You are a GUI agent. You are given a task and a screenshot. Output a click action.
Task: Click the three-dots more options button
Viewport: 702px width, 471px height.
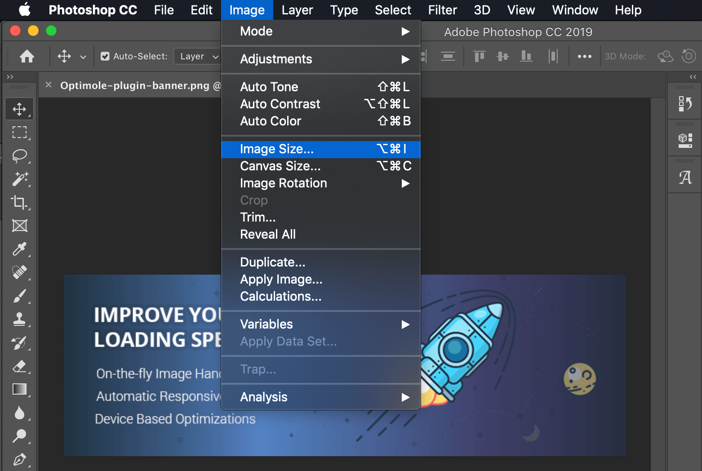point(584,56)
